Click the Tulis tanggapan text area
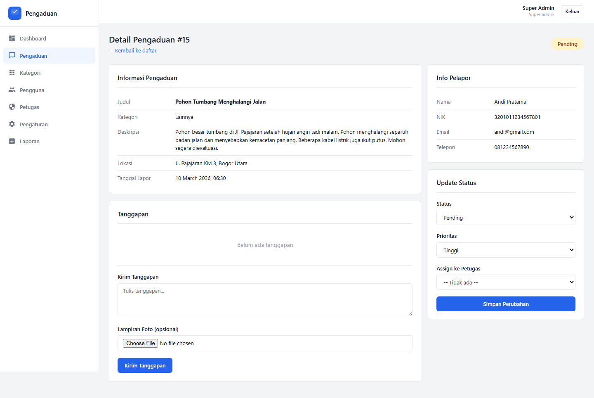 (265, 299)
